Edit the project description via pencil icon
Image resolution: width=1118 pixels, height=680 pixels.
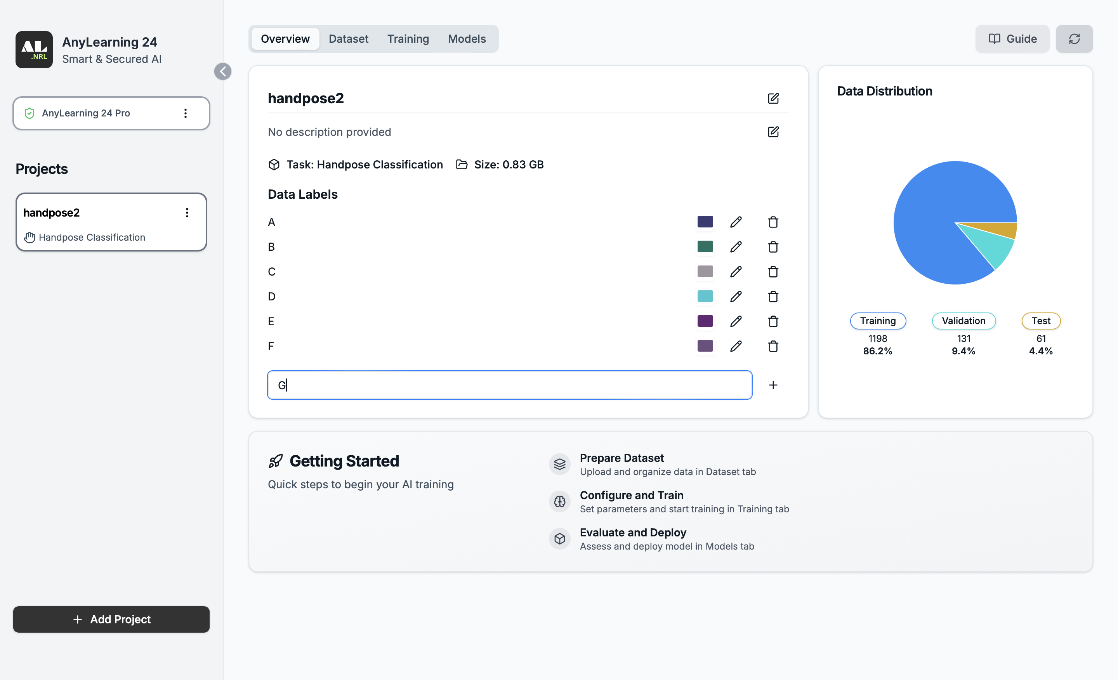pos(773,132)
